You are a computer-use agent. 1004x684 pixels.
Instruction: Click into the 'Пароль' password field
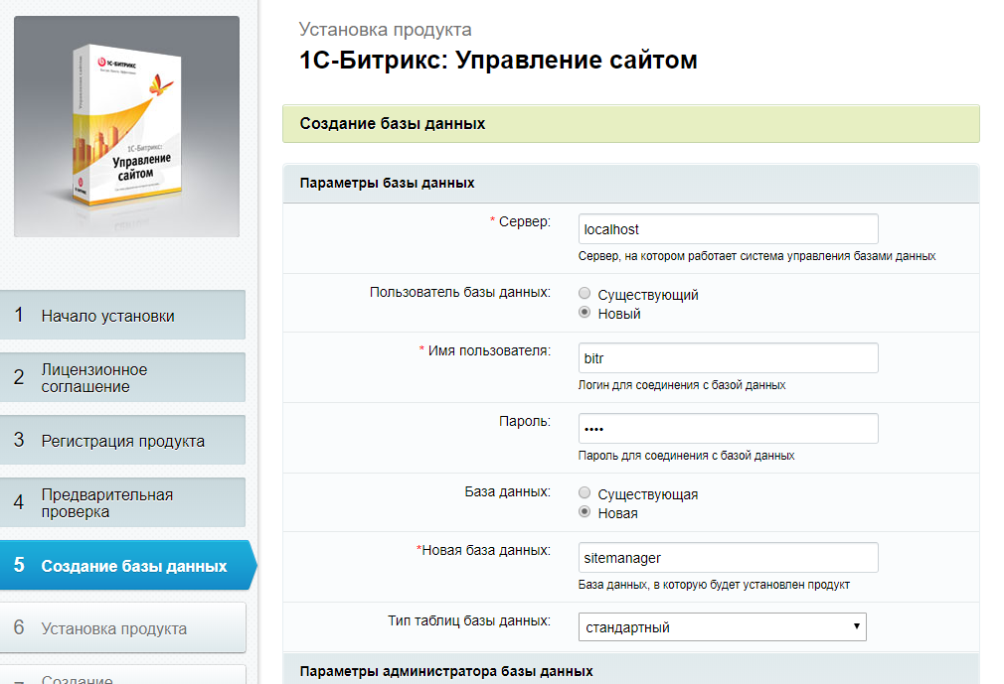728,428
